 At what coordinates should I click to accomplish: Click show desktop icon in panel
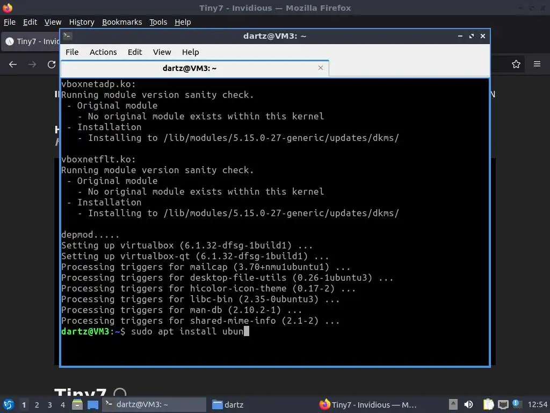pyautogui.click(x=93, y=404)
